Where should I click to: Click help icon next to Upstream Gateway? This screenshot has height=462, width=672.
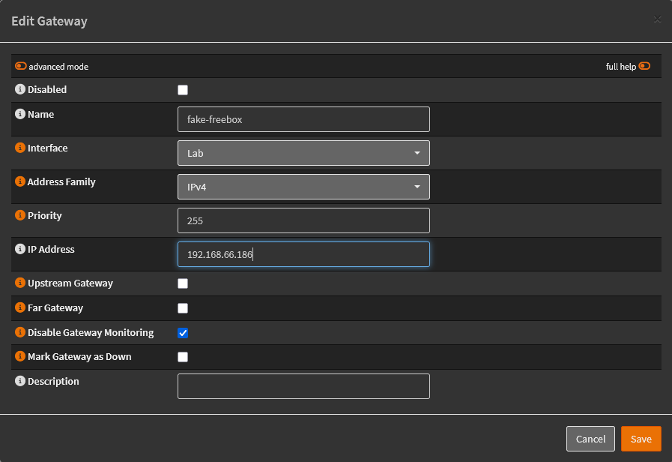[x=20, y=283]
